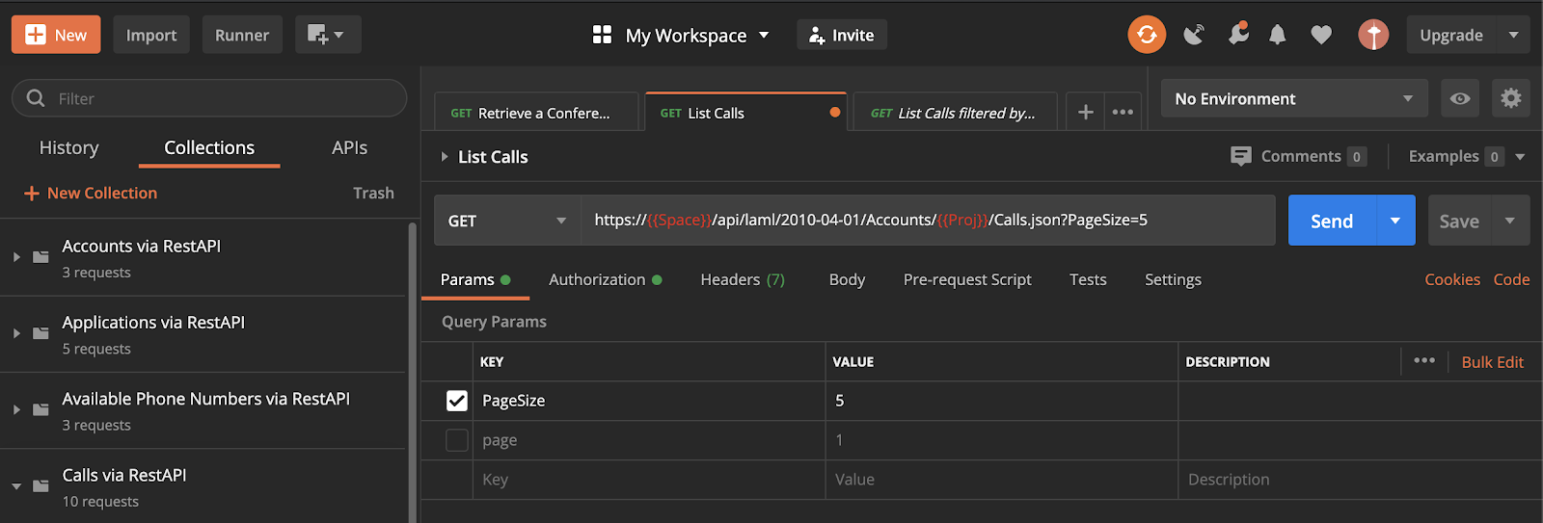Collapse Calls via RestAPI collection

click(x=16, y=486)
